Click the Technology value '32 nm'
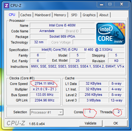The height and width of the screenshot is (131, 132). click(39, 42)
